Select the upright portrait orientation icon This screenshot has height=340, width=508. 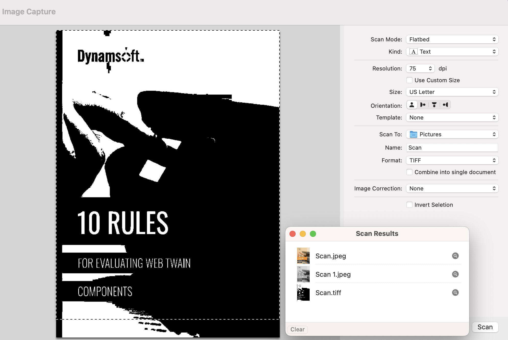[412, 105]
